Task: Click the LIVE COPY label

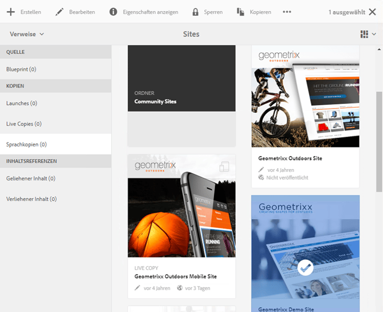Action: pyautogui.click(x=147, y=268)
